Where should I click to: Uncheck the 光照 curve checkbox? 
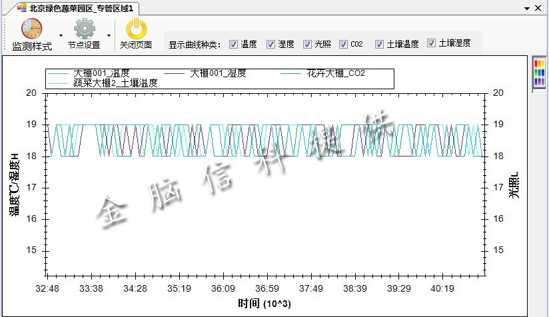pyautogui.click(x=307, y=45)
